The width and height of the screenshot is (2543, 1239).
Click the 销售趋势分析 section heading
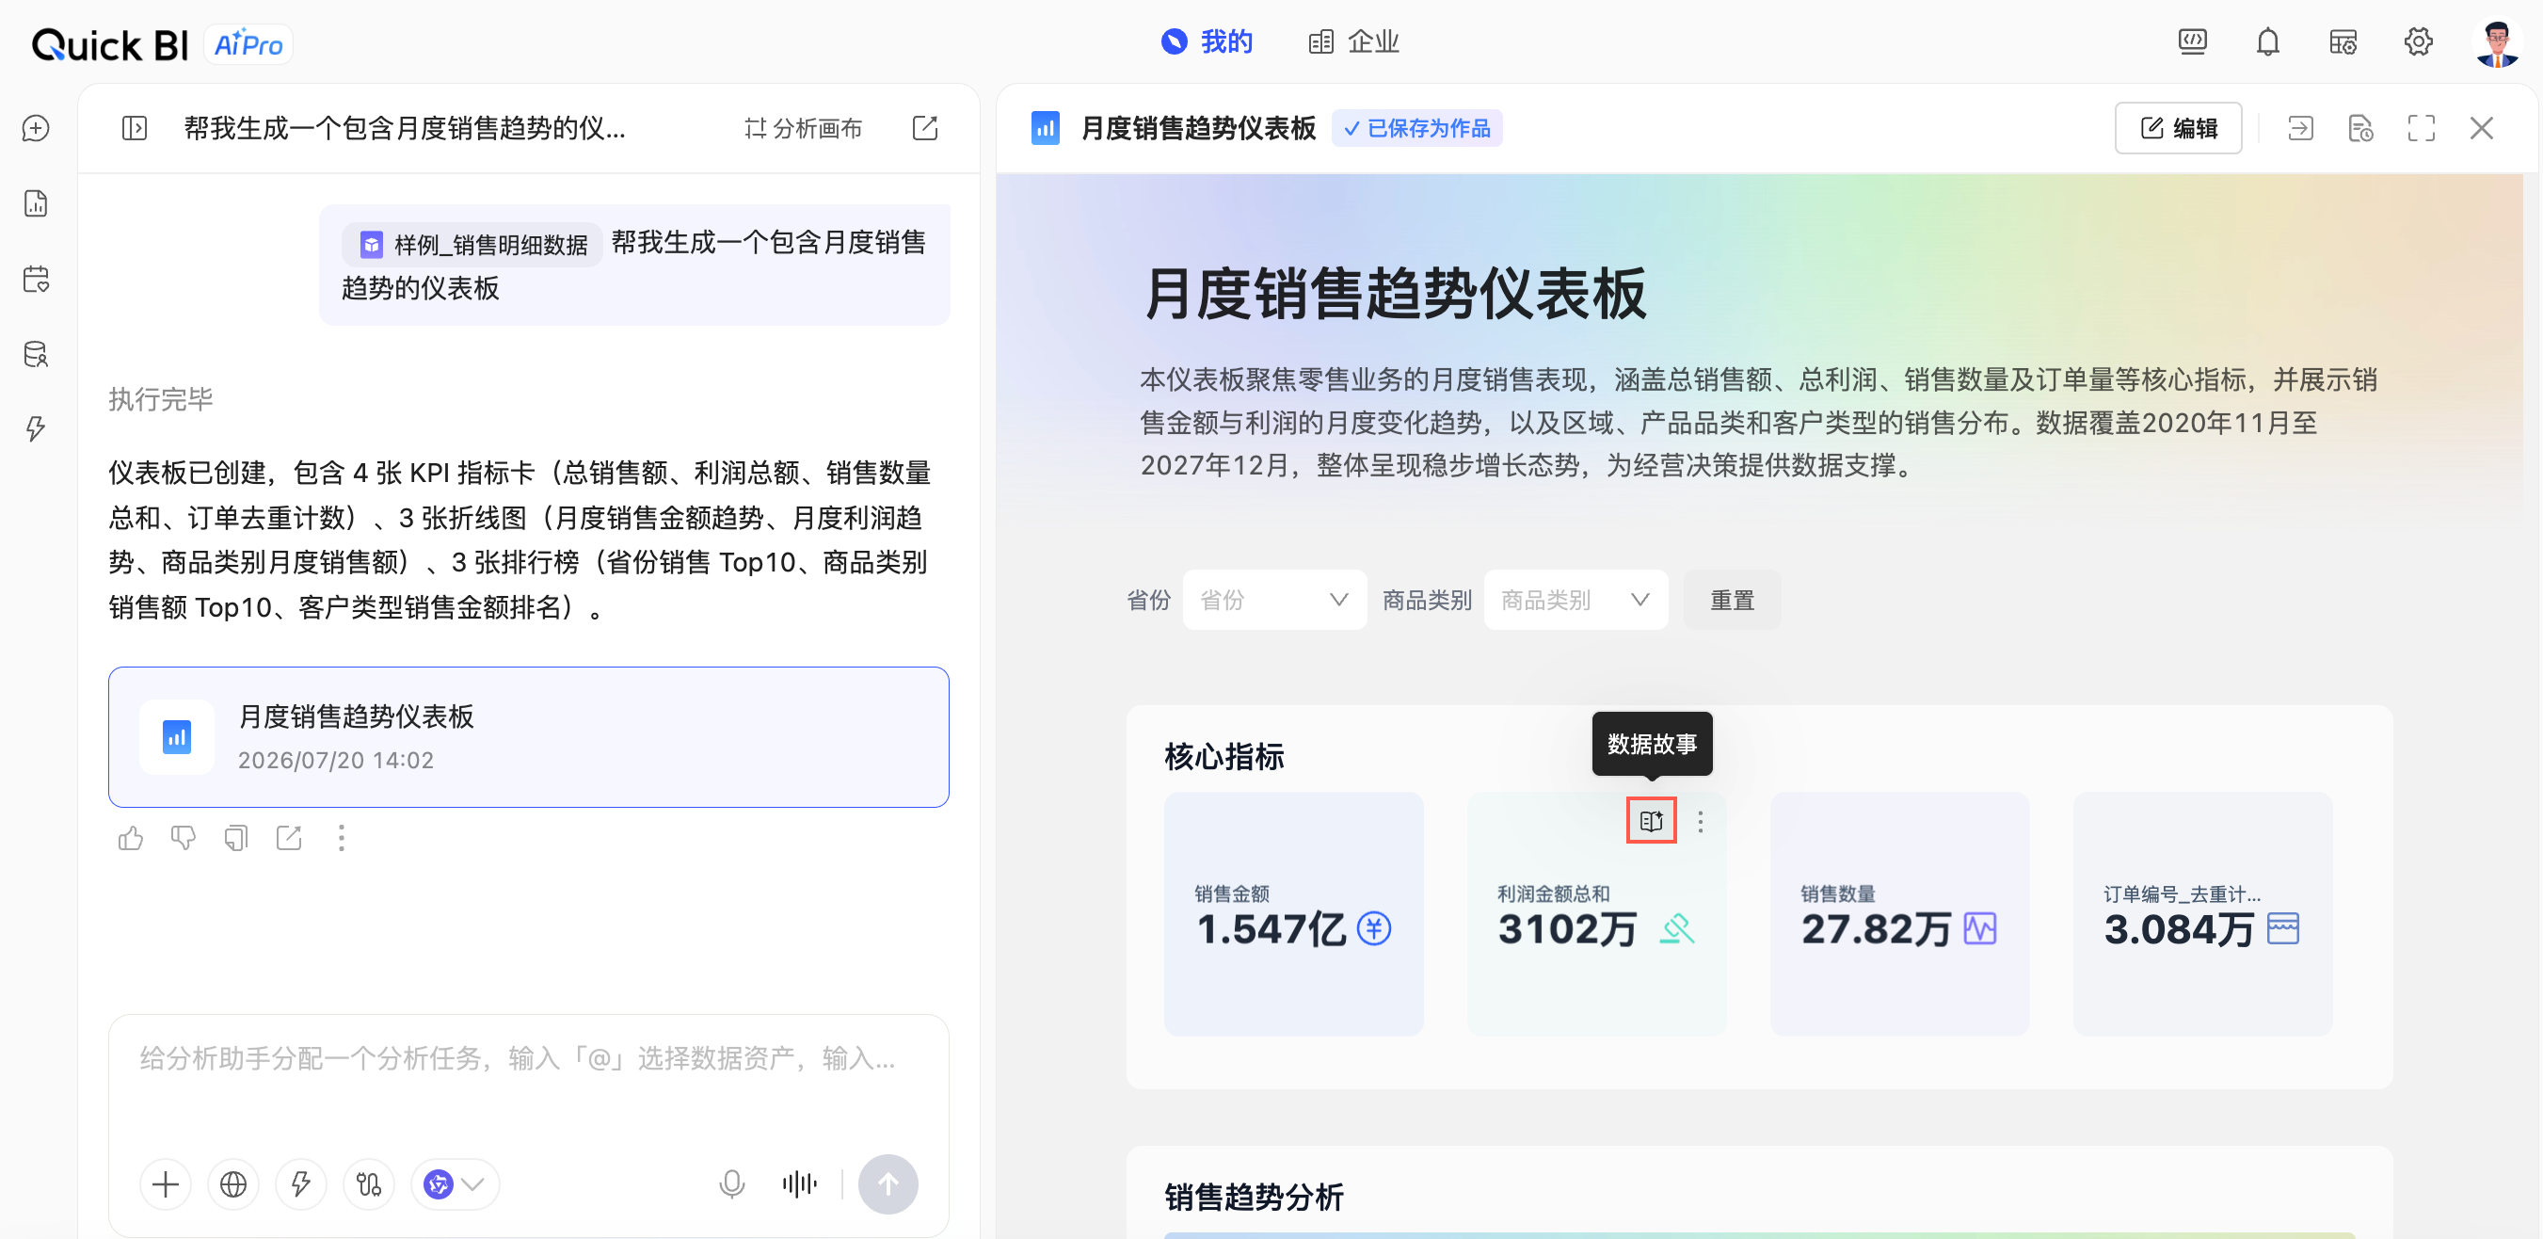[1254, 1198]
